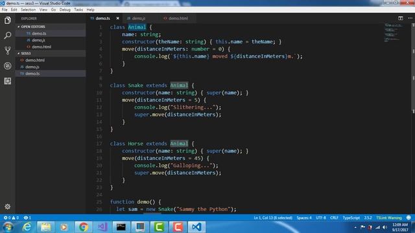Open the Selection menu

28,10
